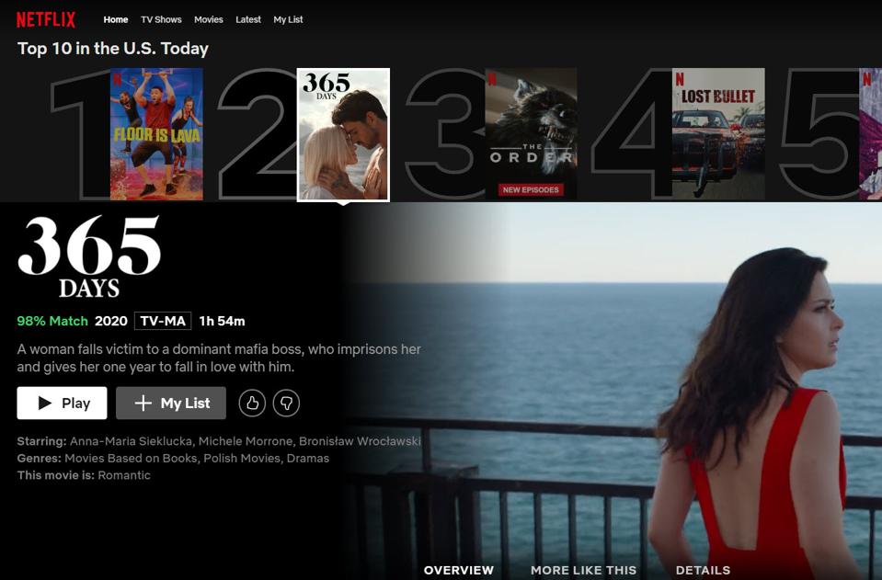Click the 2020 release year
This screenshot has height=580, width=882.
(110, 321)
